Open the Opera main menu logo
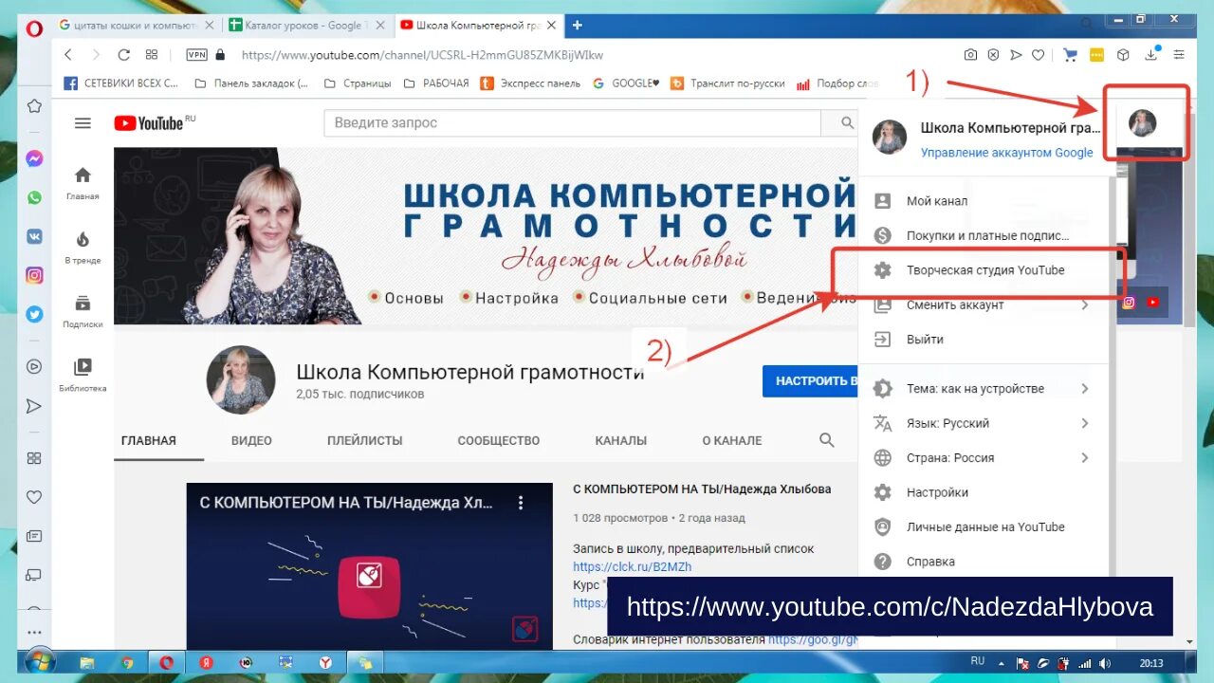Image resolution: width=1214 pixels, height=683 pixels. point(35,28)
